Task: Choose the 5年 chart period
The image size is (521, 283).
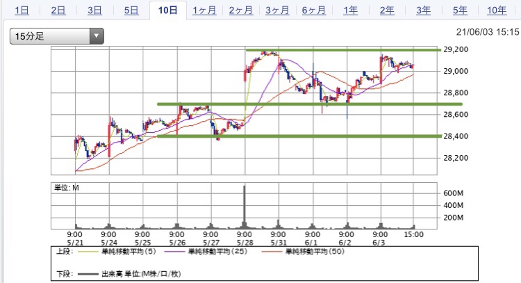Action: point(460,10)
